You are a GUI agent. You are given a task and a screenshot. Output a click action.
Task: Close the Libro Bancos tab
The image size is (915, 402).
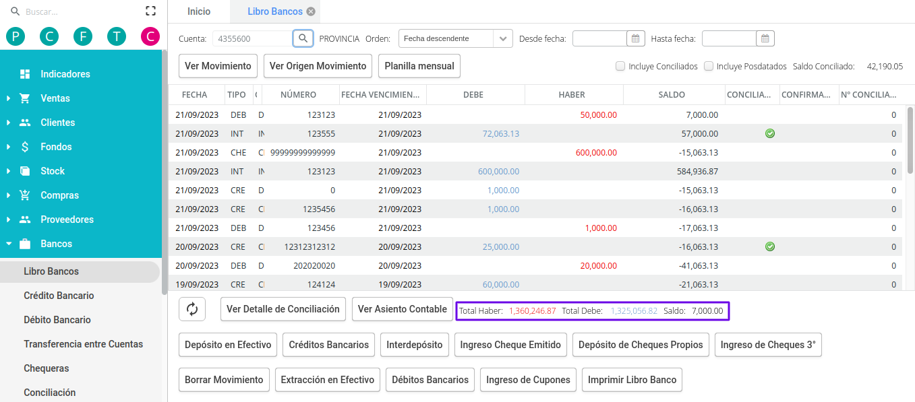pos(310,11)
